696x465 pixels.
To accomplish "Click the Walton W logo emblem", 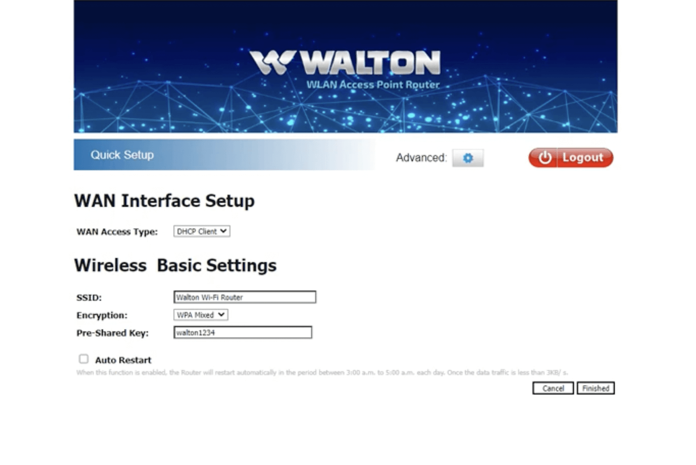I will [x=272, y=63].
